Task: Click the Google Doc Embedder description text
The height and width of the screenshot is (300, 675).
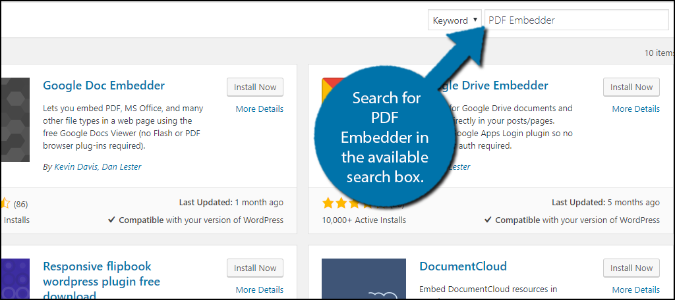Action: coord(123,127)
